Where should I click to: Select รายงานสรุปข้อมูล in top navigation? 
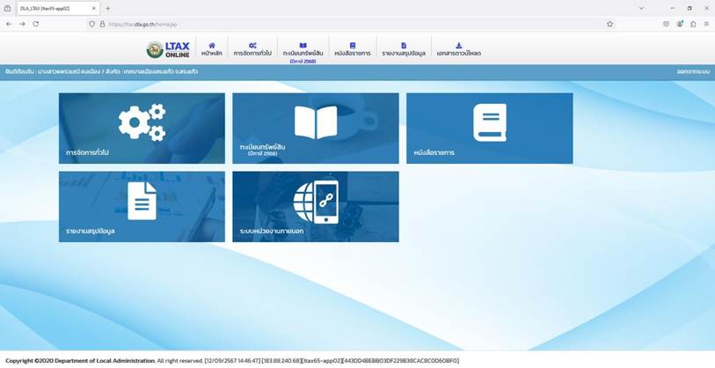pyautogui.click(x=404, y=49)
